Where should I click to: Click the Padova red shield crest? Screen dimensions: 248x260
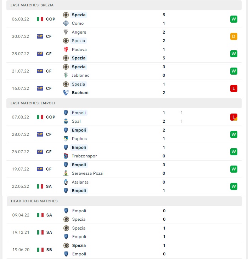[x=66, y=50]
